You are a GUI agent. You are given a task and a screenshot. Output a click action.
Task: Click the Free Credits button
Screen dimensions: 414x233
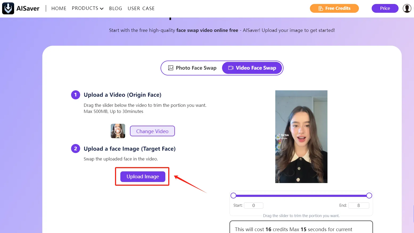(x=334, y=8)
